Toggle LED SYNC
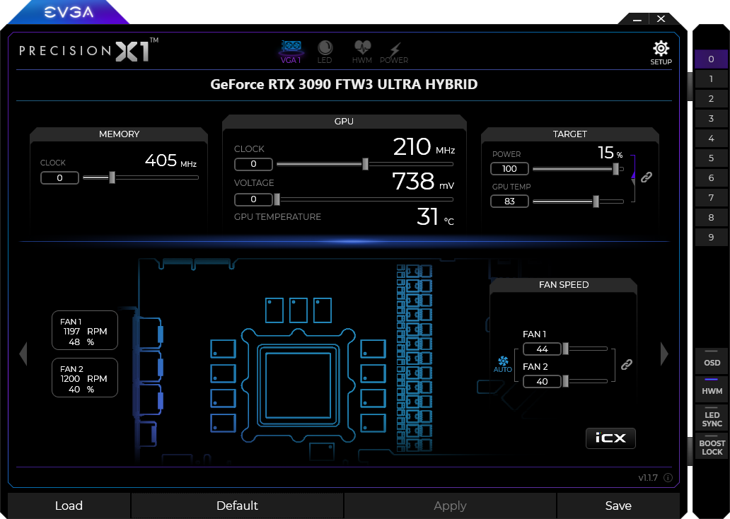The image size is (730, 519). pos(712,417)
